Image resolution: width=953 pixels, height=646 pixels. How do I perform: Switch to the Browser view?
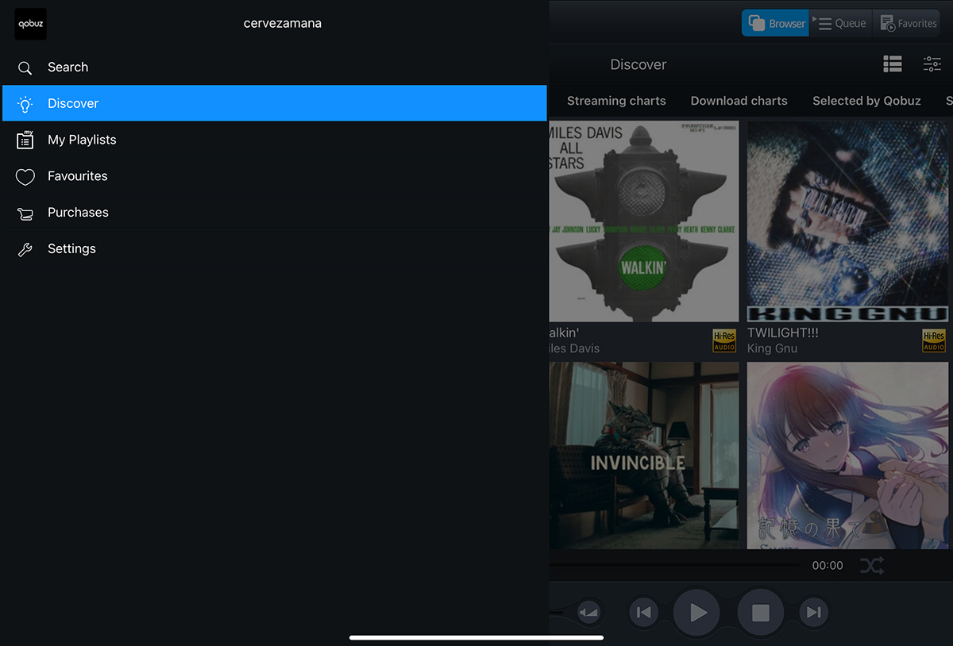776,24
